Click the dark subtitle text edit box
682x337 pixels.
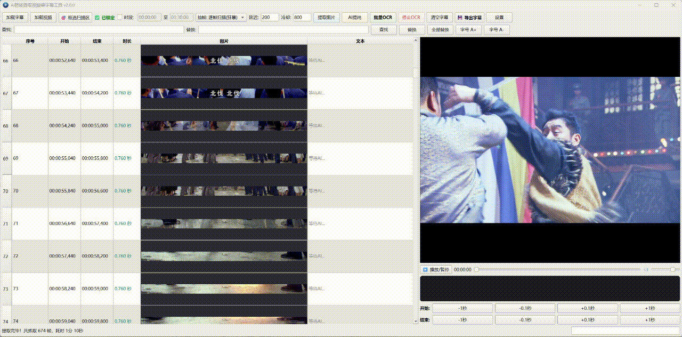coord(550,288)
